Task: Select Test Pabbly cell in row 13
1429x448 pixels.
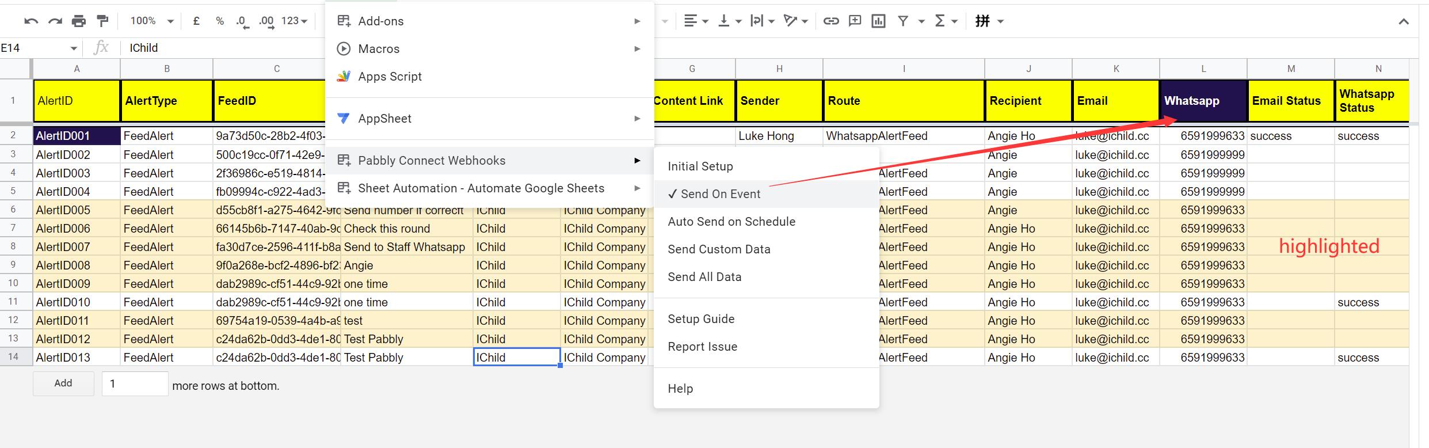Action: (x=407, y=339)
